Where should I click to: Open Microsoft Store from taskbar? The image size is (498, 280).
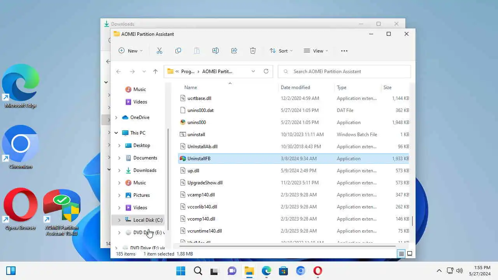[283, 271]
